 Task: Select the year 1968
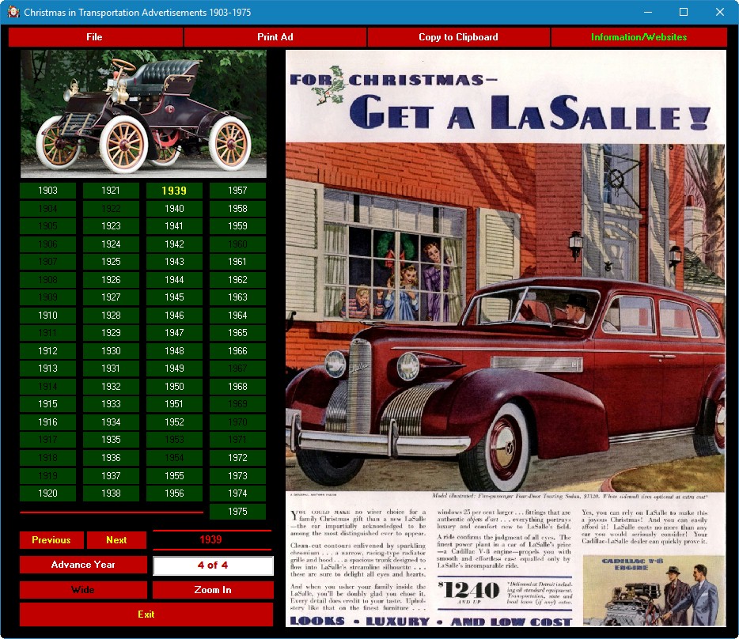pyautogui.click(x=237, y=387)
